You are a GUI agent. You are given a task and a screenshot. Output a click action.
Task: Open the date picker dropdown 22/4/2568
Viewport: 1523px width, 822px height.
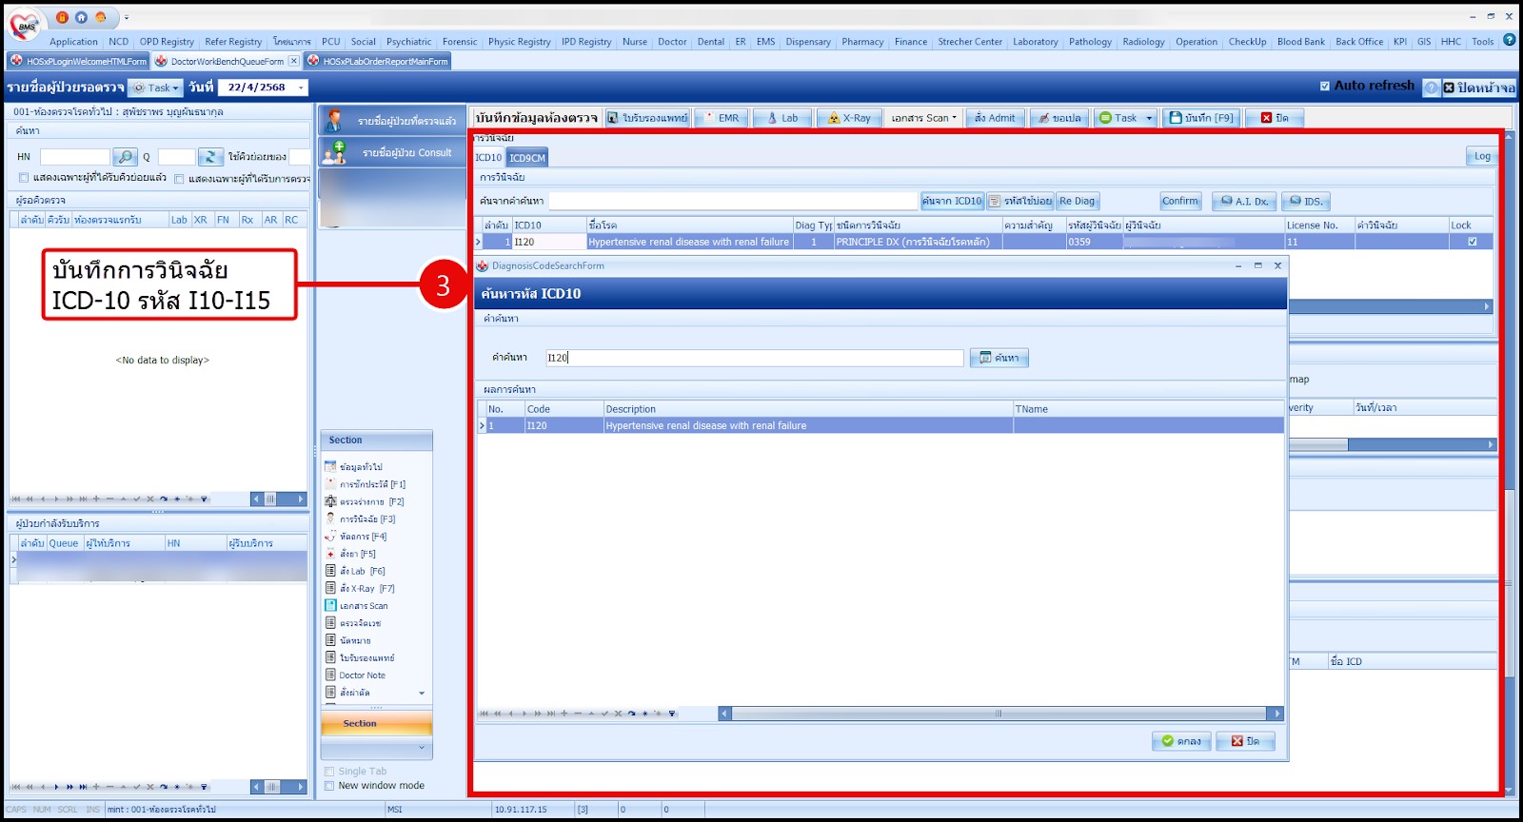click(302, 88)
